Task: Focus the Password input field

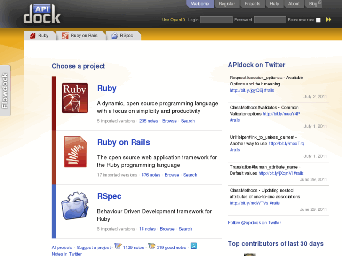Action: click(x=270, y=20)
